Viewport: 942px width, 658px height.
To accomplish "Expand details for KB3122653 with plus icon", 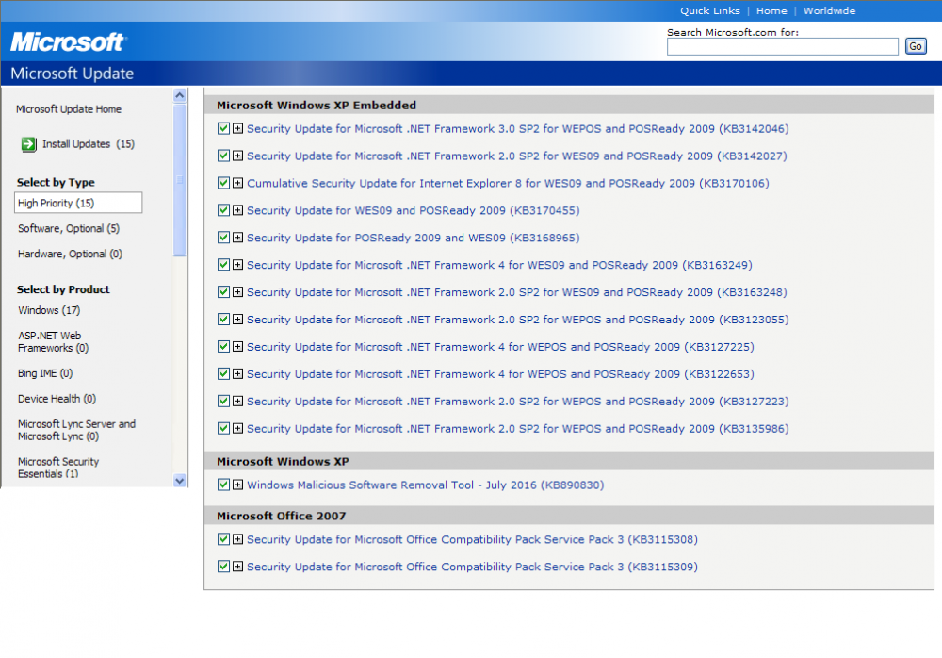I will (x=238, y=374).
